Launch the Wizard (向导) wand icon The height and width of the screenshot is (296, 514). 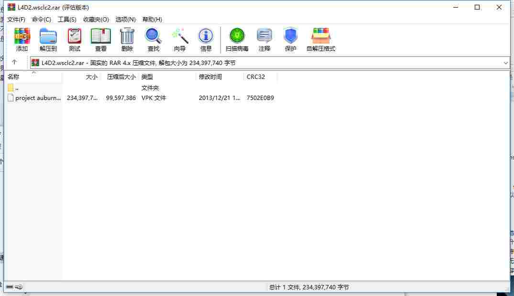[180, 36]
